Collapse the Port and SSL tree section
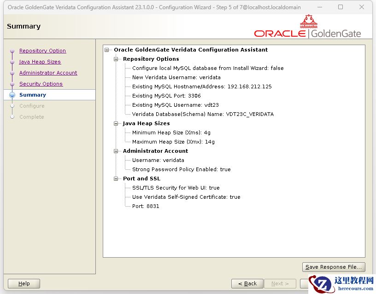The image size is (376, 294). [x=116, y=179]
